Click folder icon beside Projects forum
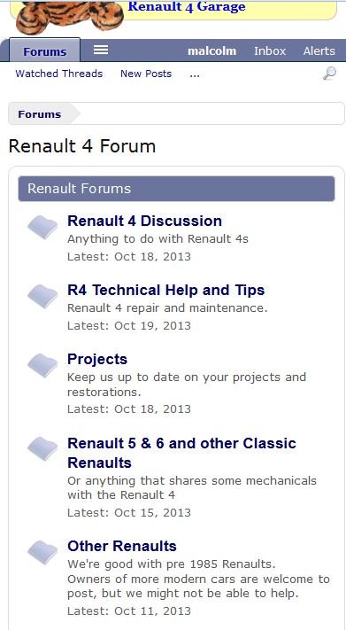The width and height of the screenshot is (346, 630). point(42,365)
